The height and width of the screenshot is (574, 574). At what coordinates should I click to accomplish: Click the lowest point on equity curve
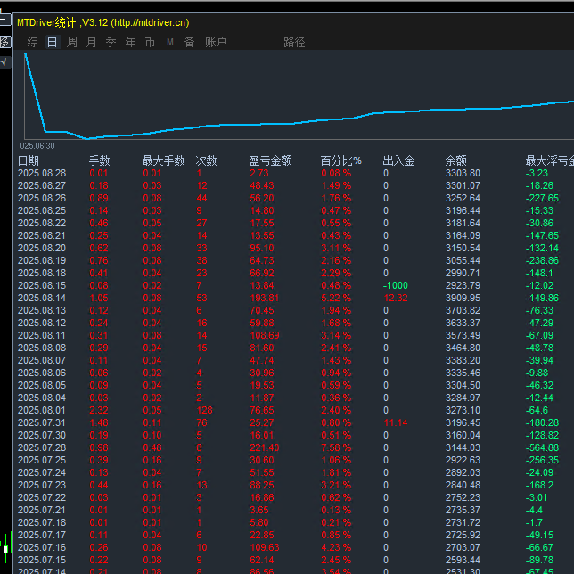point(87,138)
